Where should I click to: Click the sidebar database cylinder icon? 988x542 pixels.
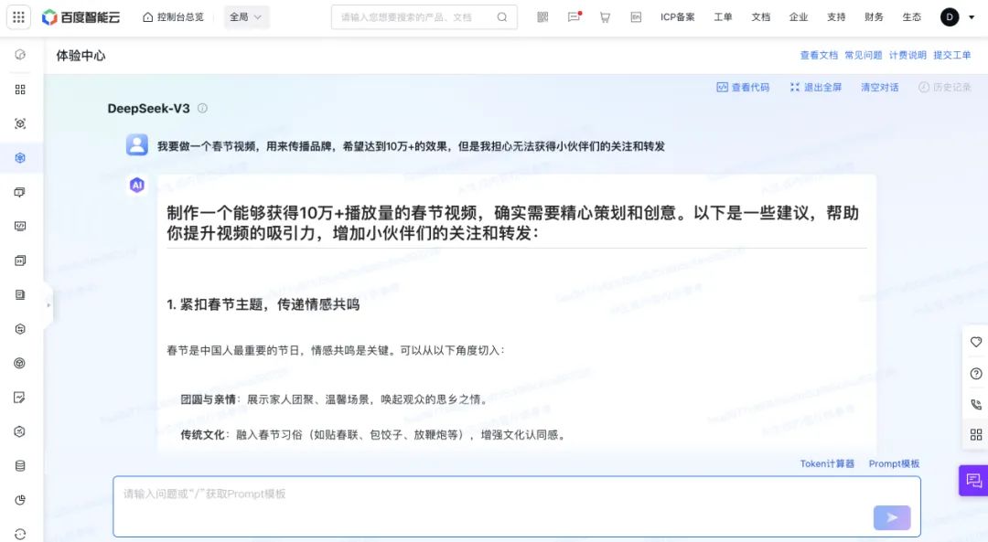(x=20, y=466)
